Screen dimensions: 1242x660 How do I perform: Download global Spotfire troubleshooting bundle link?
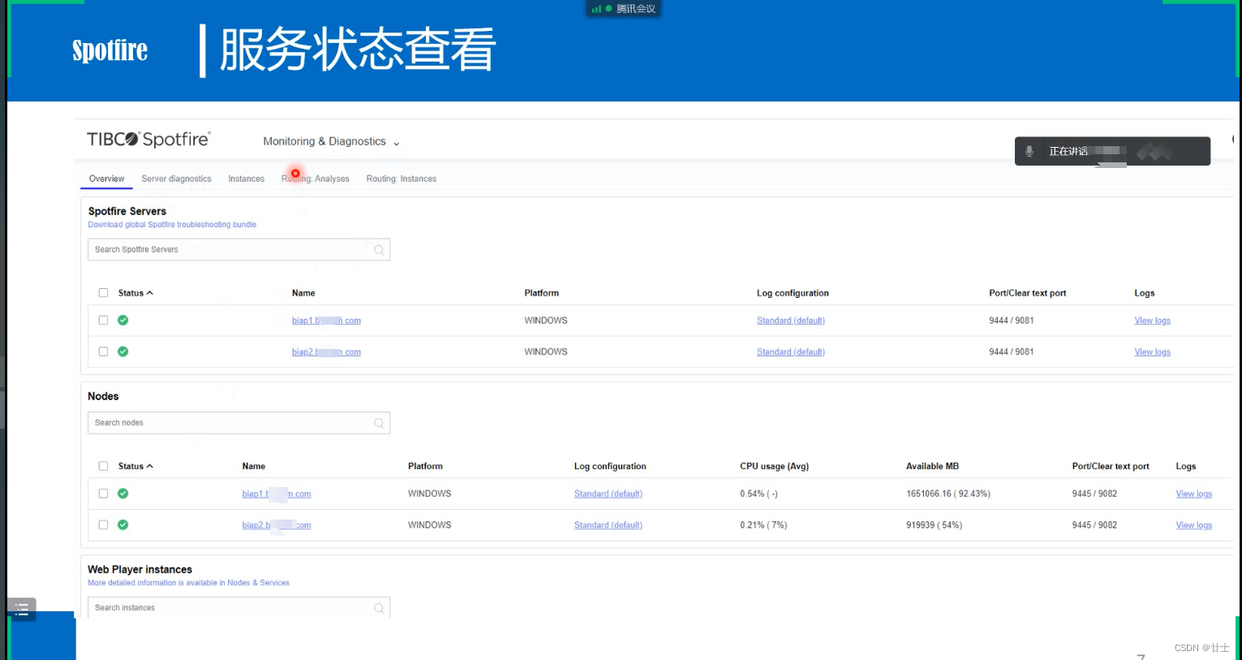click(172, 225)
